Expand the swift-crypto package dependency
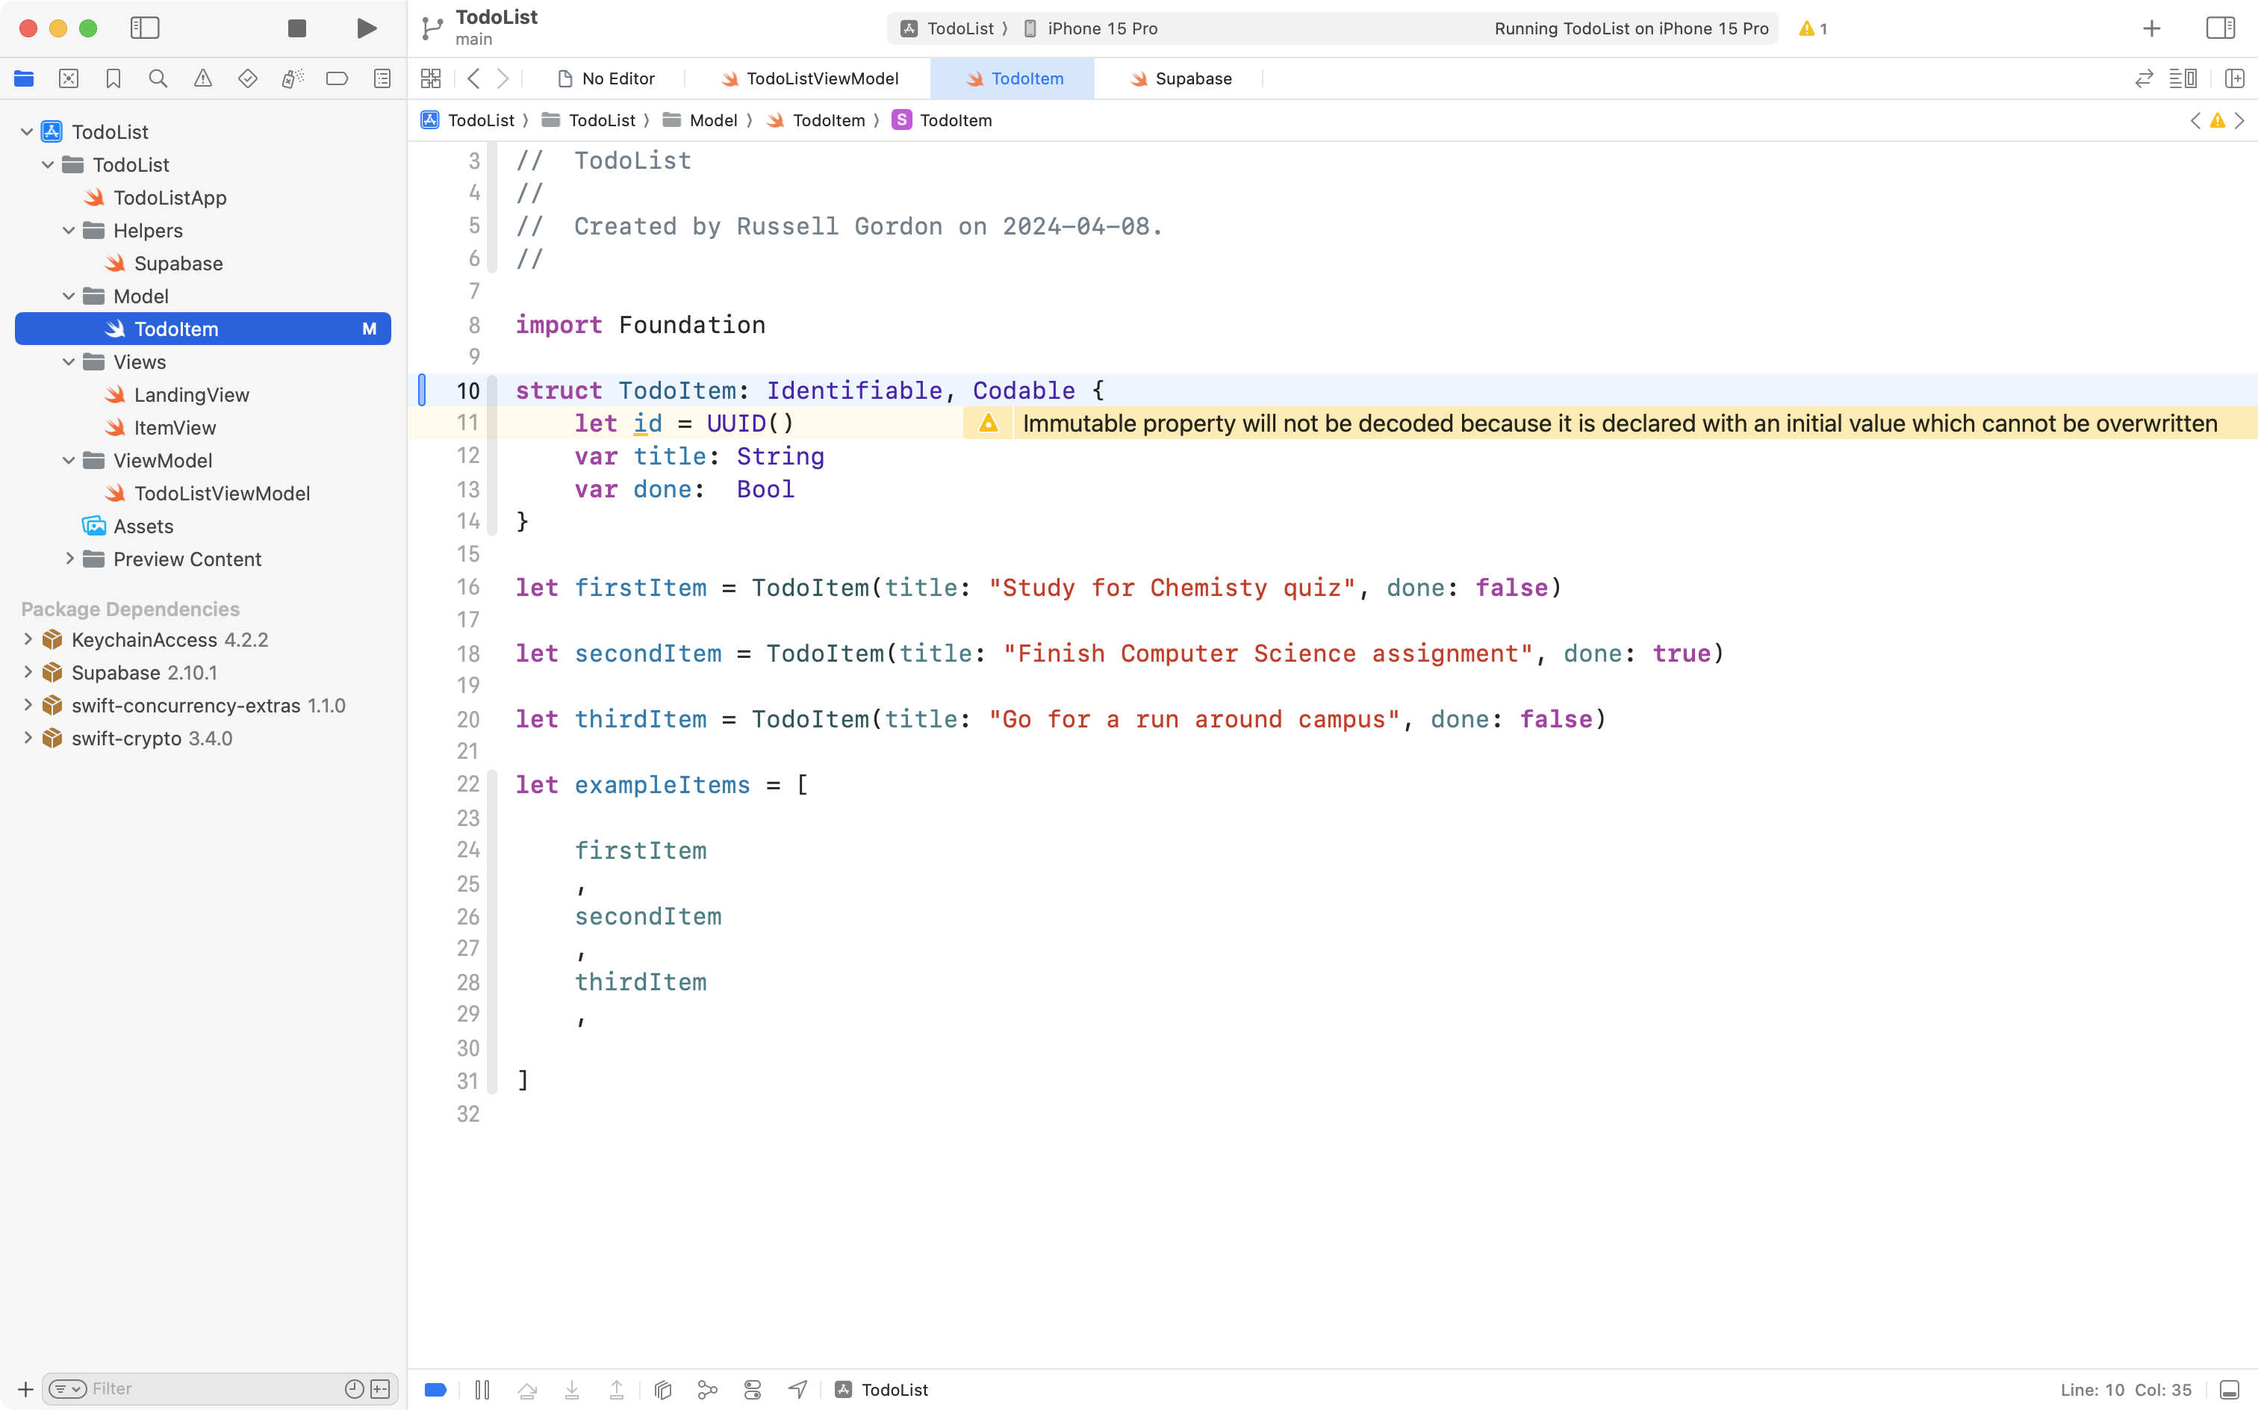Image resolution: width=2258 pixels, height=1410 pixels. click(27, 738)
